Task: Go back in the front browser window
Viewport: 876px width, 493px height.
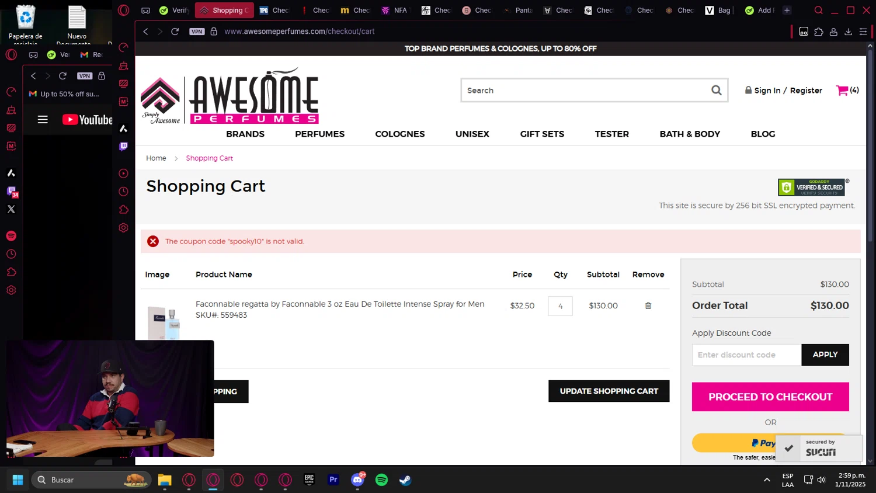Action: [x=146, y=32]
